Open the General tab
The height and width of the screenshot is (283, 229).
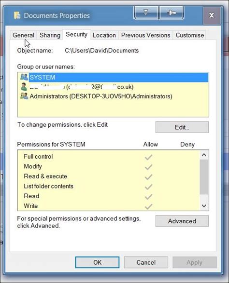coord(24,35)
